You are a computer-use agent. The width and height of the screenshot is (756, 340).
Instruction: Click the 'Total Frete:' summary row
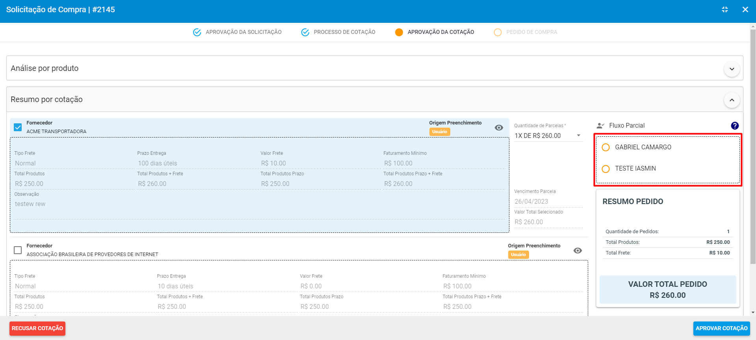[x=668, y=253]
